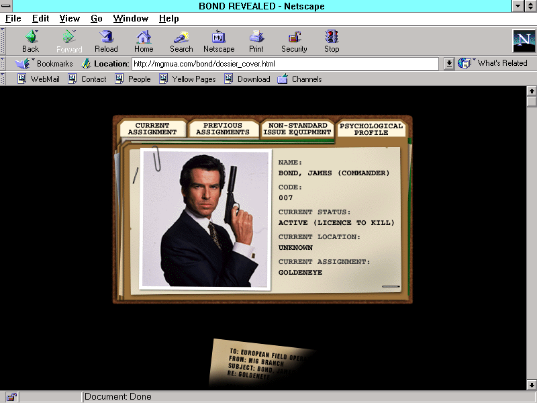Viewport: 537px width, 403px height.
Task: Open the View menu
Action: (69, 19)
